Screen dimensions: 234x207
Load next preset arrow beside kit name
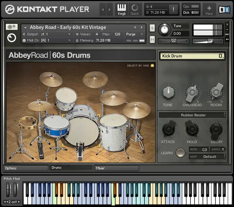tap(141, 27)
